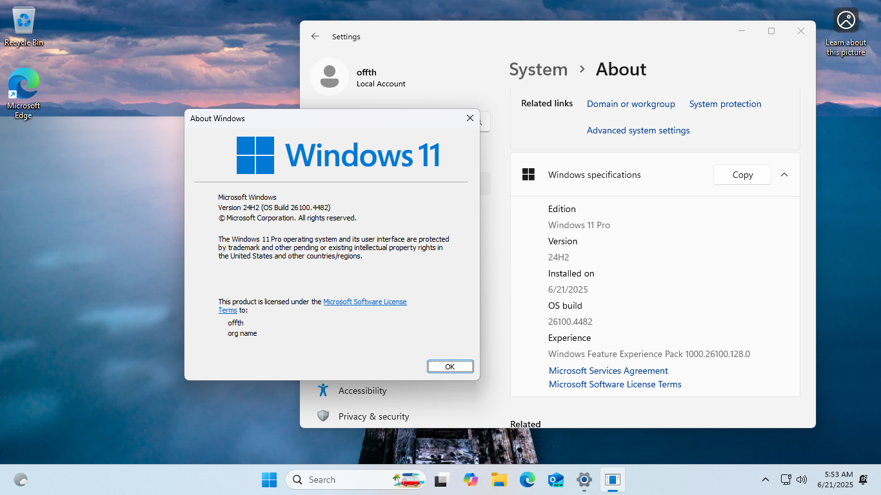Open the network icon in system tray
The image size is (881, 495).
click(786, 480)
